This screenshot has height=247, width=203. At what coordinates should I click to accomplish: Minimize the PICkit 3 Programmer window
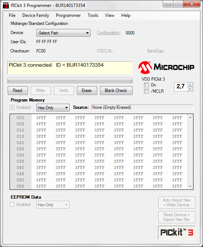click(168, 4)
